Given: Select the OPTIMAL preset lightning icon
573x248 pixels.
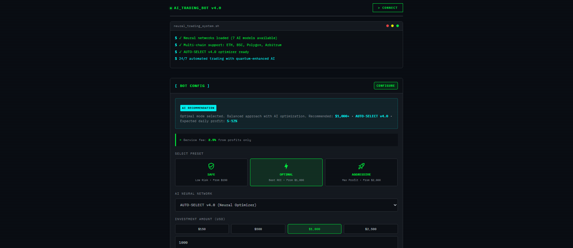Looking at the screenshot, I should coord(286,166).
